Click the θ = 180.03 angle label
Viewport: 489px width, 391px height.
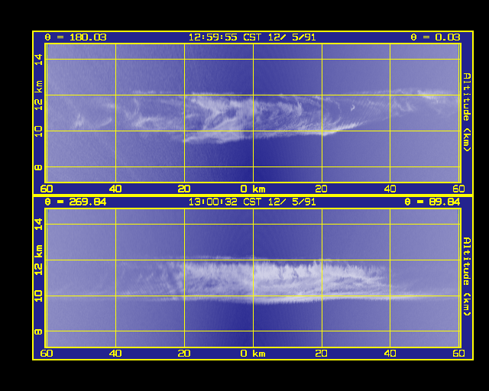pos(76,37)
